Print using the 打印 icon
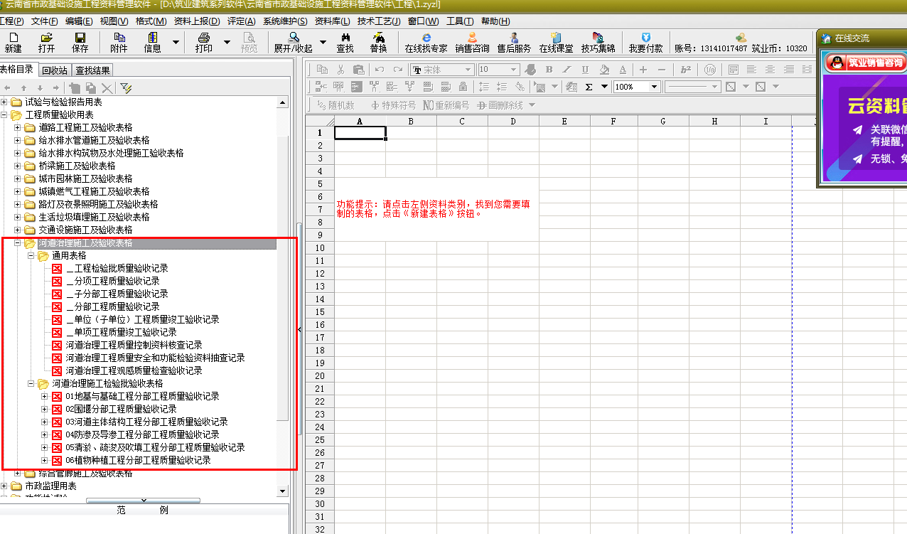907x534 pixels. coord(203,42)
